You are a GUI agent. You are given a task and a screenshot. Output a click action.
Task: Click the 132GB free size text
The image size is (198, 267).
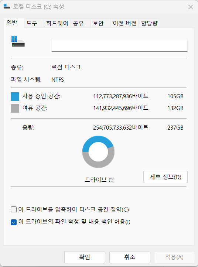pos(175,108)
